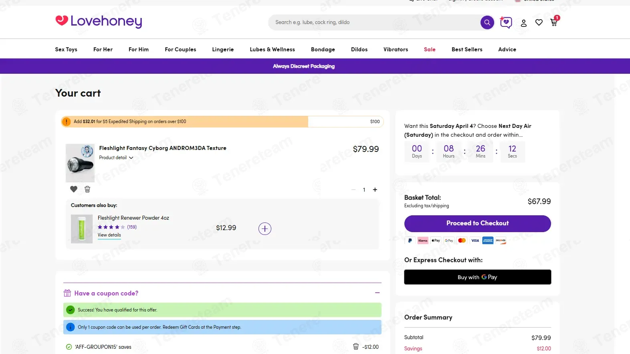
Task: Click the orange shipping alert icon
Action: [x=67, y=121]
